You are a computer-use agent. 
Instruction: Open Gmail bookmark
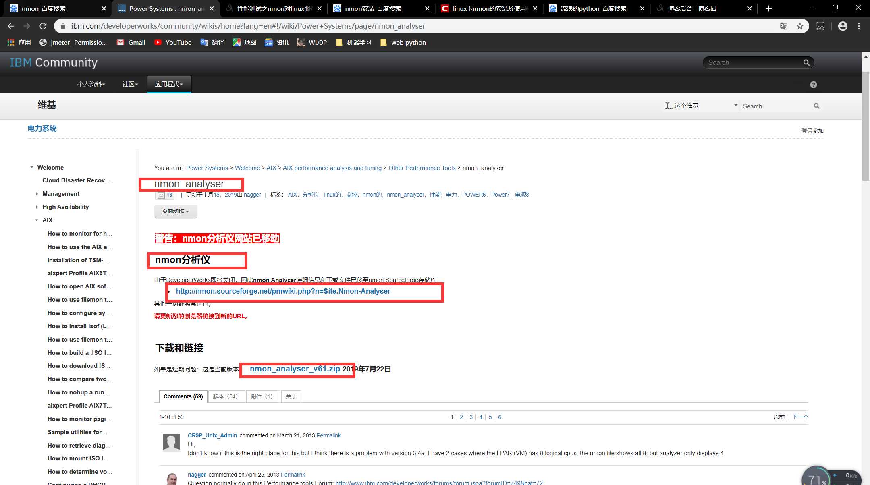(x=131, y=42)
